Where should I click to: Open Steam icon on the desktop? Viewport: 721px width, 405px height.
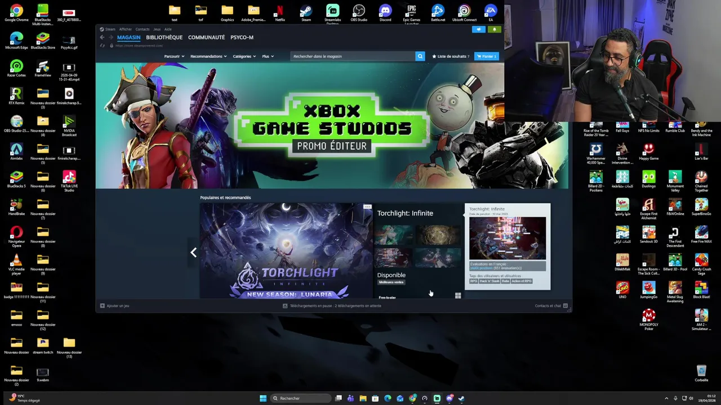tap(306, 13)
